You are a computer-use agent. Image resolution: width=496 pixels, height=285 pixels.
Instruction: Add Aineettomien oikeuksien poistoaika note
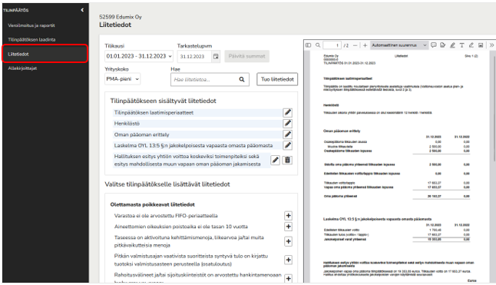click(288, 227)
